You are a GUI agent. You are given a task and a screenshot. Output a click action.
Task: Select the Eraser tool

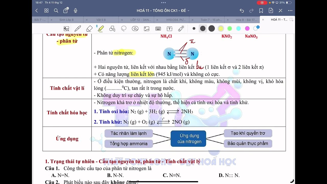89,29
